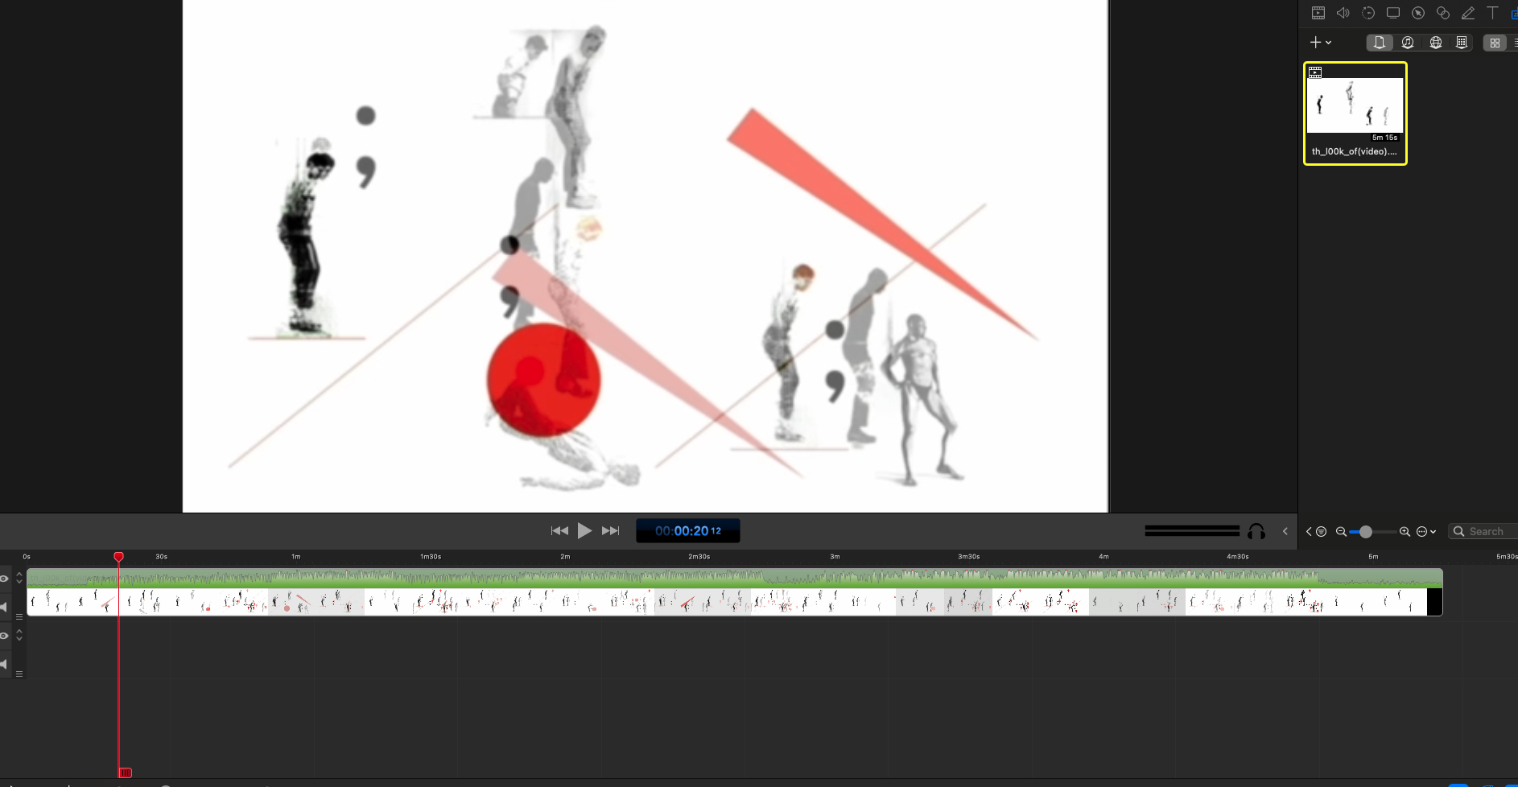
Task: Show document media library
Action: tap(1380, 43)
